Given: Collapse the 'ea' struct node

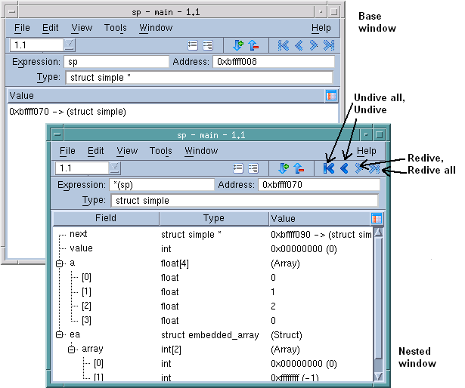Looking at the screenshot, I should point(60,334).
